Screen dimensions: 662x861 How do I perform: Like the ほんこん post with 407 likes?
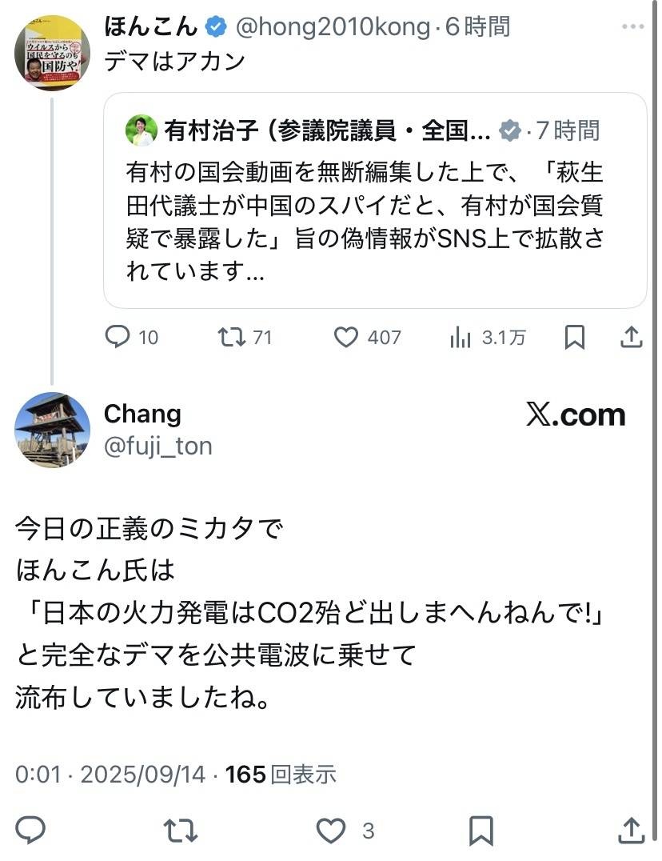coord(345,338)
